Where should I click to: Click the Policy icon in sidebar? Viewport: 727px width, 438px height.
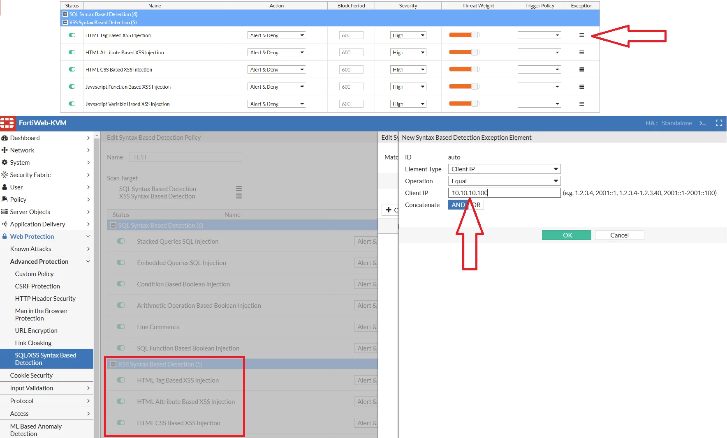(x=5, y=200)
